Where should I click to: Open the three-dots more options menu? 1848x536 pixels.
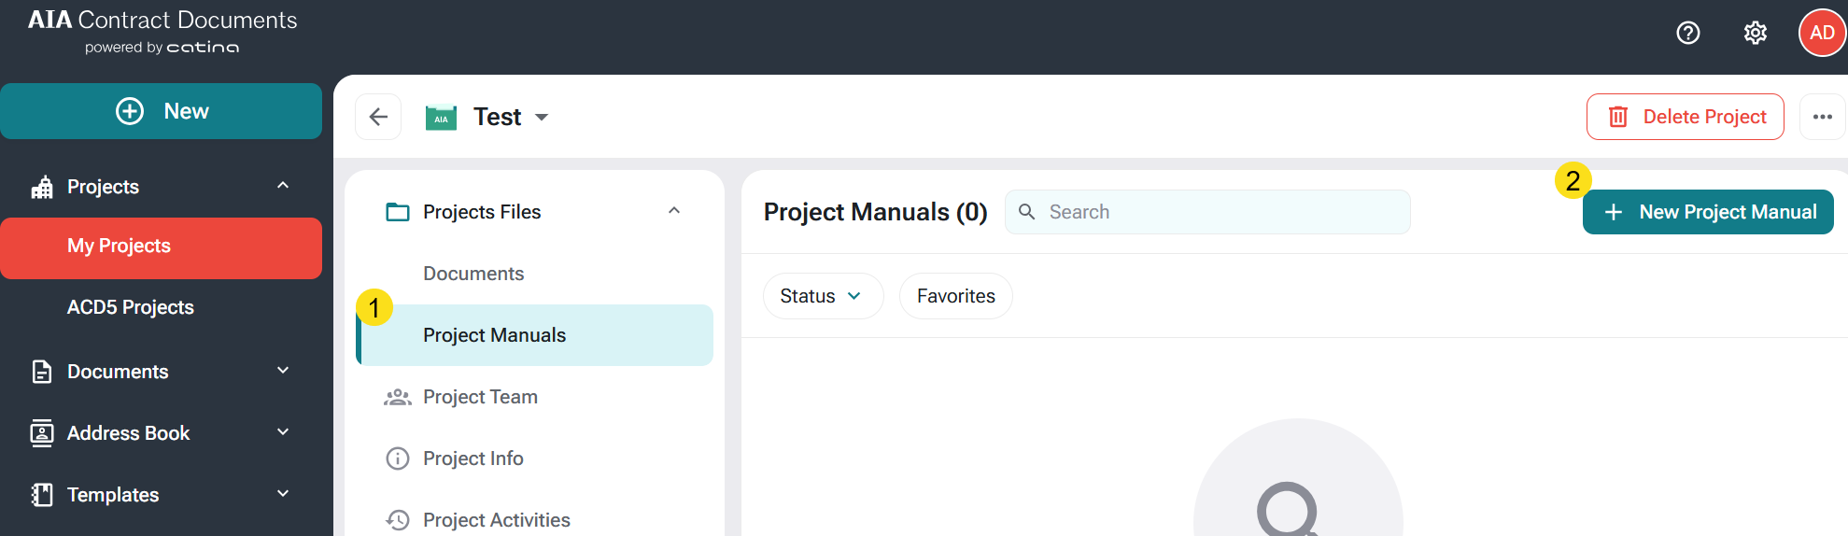[1822, 117]
